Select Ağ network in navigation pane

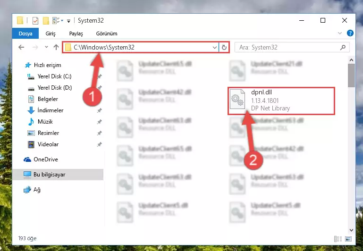(37, 190)
